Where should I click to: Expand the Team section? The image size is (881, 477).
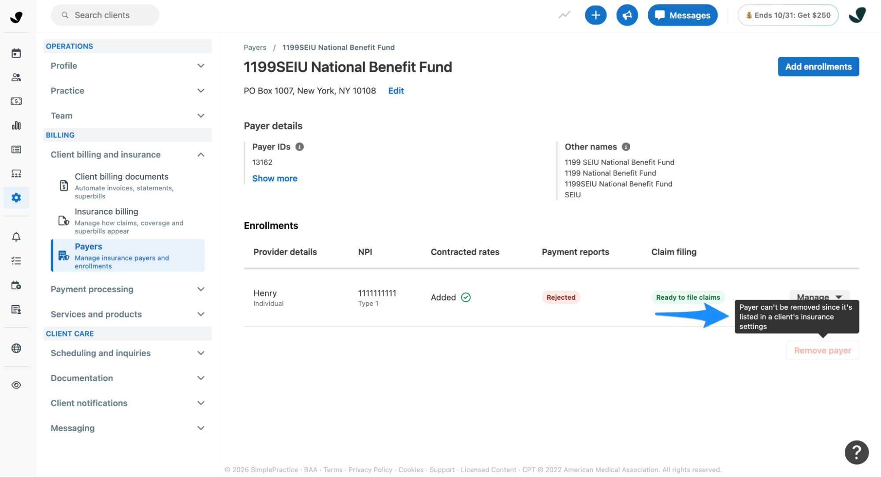click(127, 116)
